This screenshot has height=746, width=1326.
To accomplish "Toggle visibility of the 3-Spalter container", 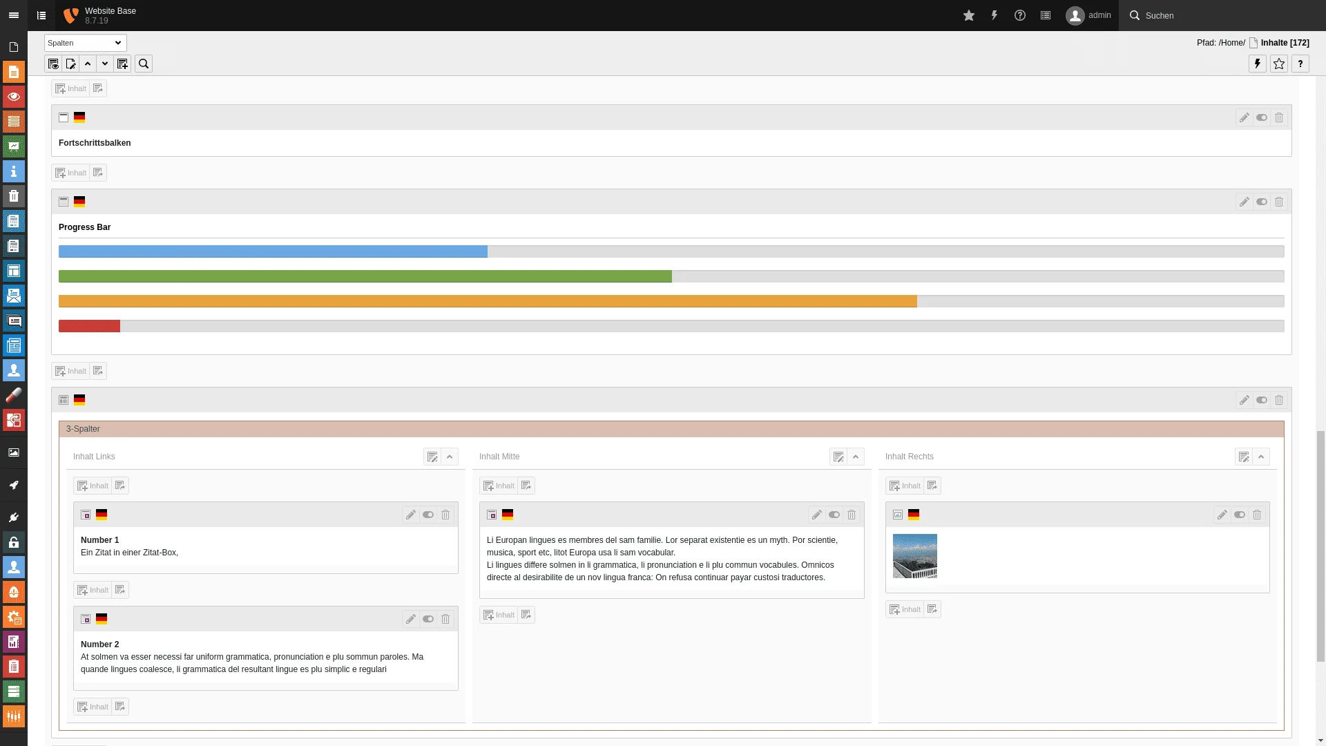I will pos(1262,400).
